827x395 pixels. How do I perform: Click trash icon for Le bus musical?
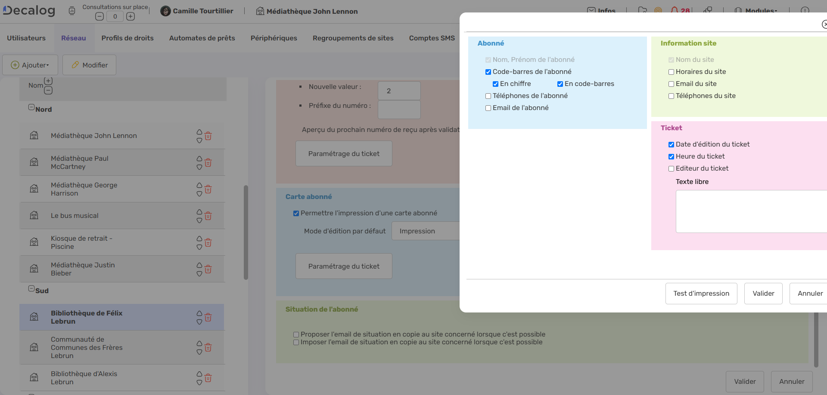208,216
